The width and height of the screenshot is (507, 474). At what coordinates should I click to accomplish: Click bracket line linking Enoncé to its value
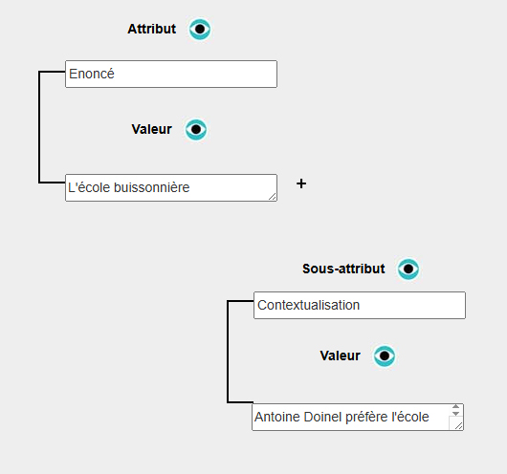(x=39, y=127)
